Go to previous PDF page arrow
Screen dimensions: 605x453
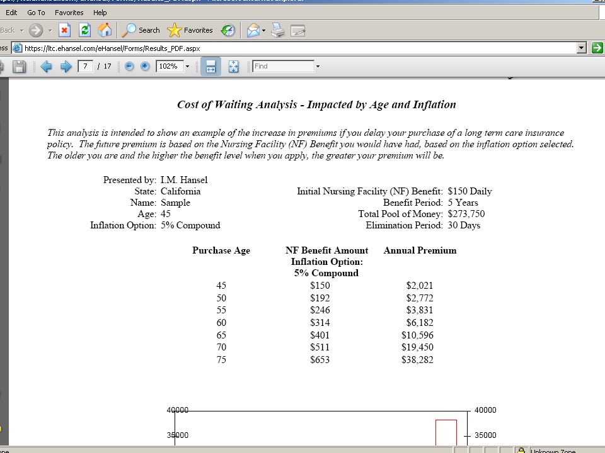pos(46,66)
